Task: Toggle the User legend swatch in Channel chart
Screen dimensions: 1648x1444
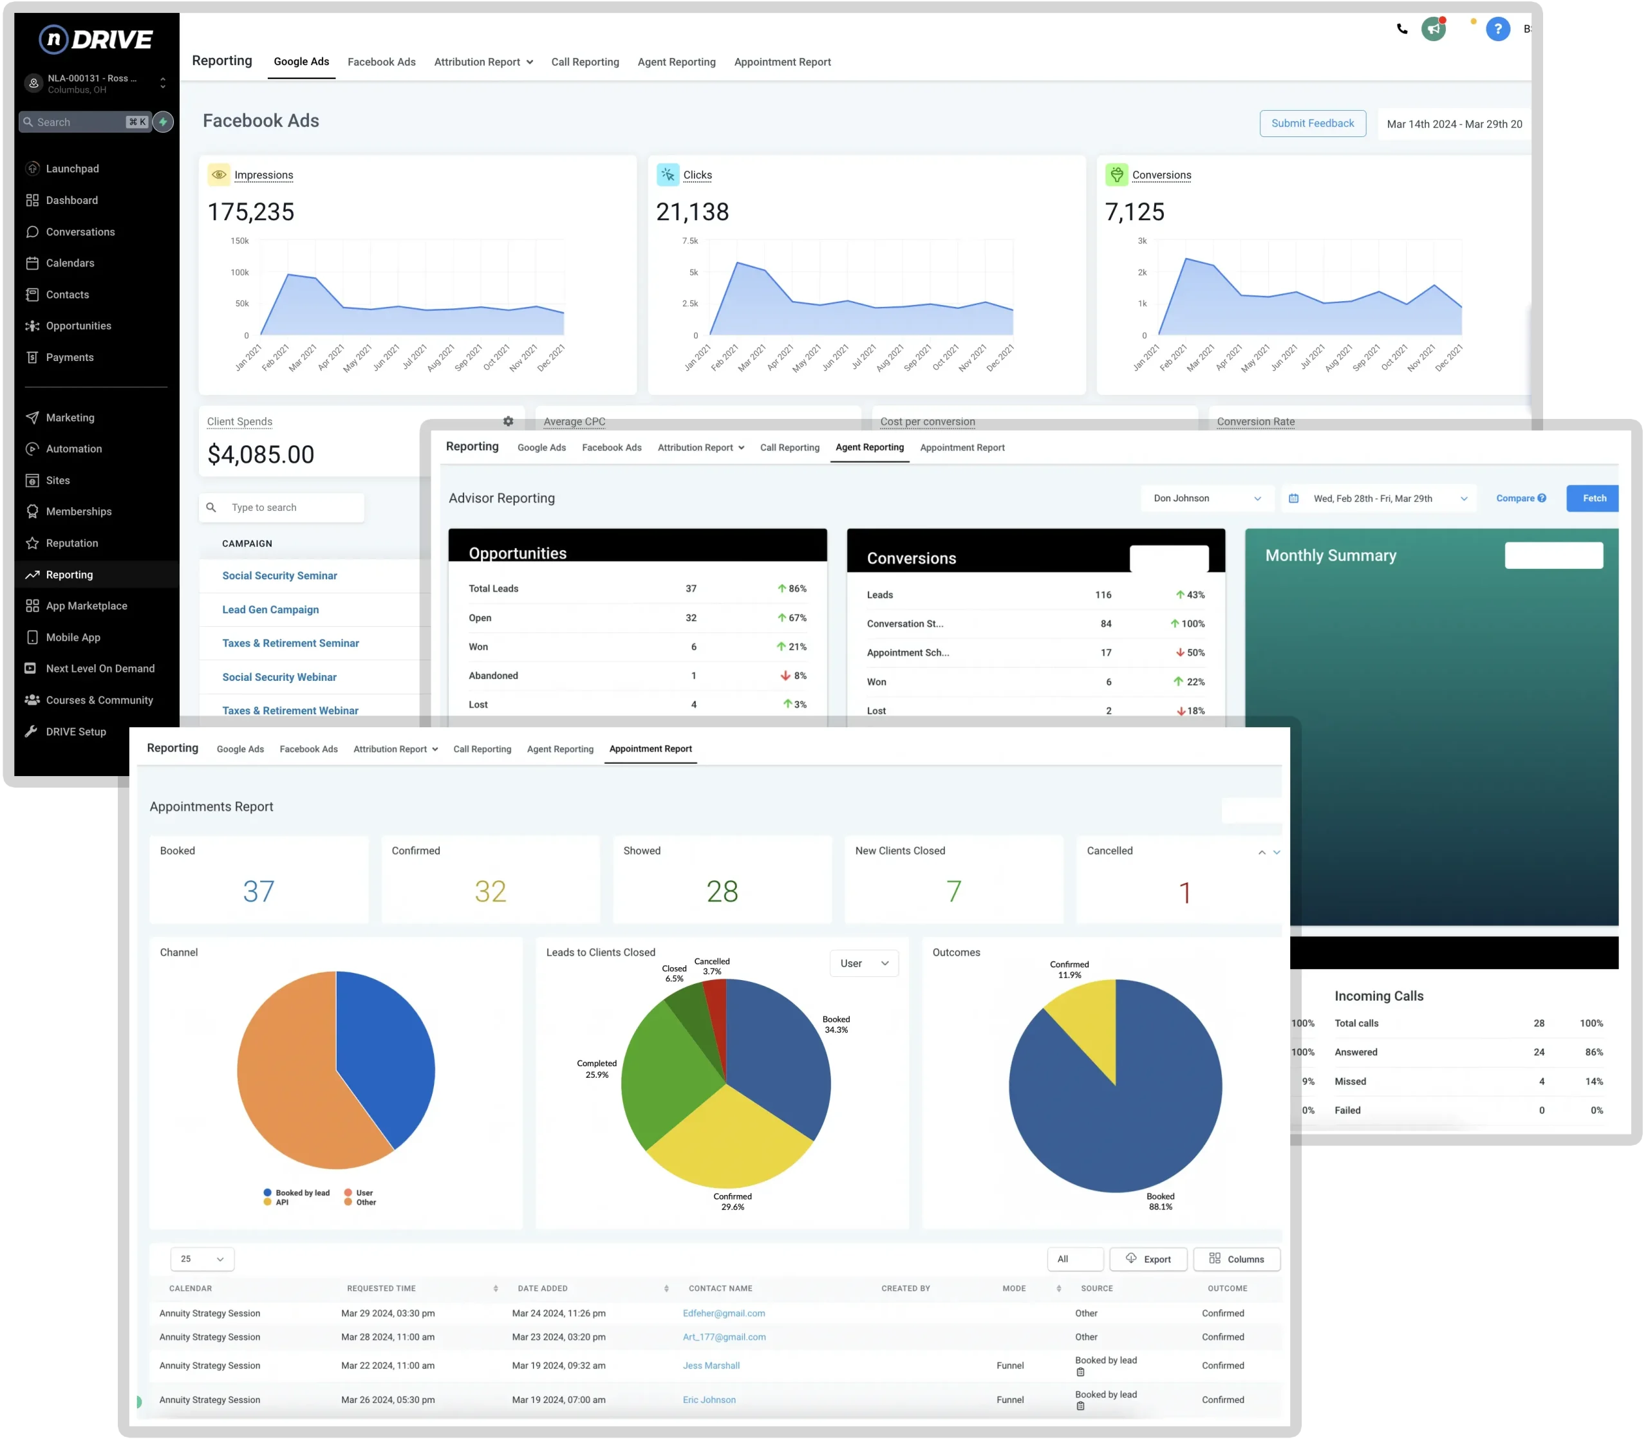Action: coord(348,1192)
